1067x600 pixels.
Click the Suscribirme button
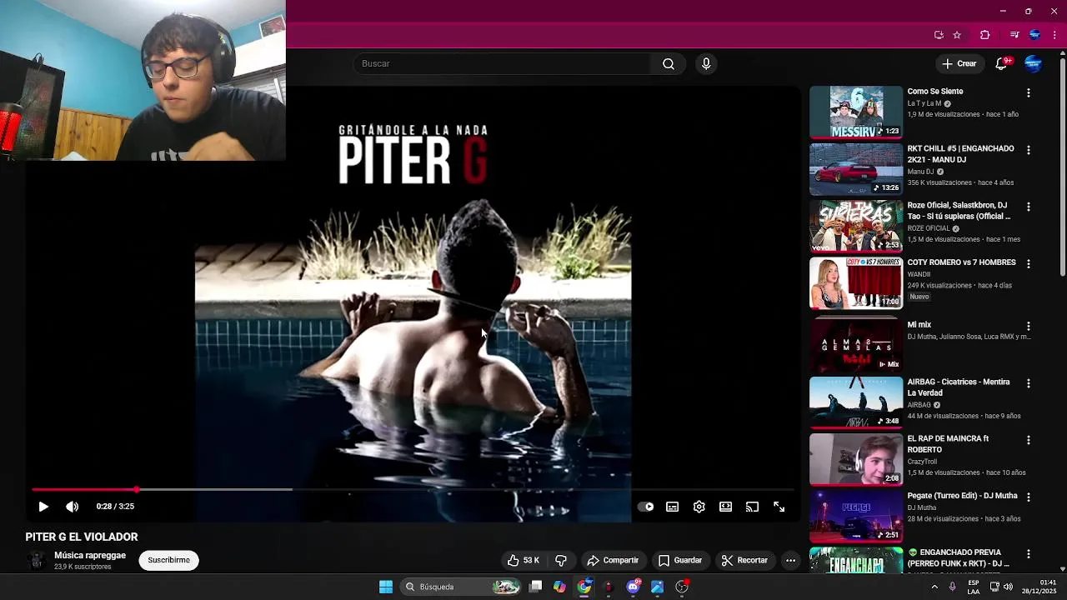169,560
